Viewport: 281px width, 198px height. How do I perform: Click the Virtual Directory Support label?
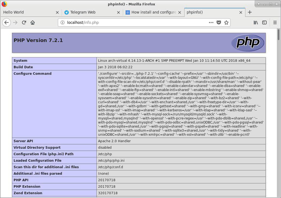[37, 147]
